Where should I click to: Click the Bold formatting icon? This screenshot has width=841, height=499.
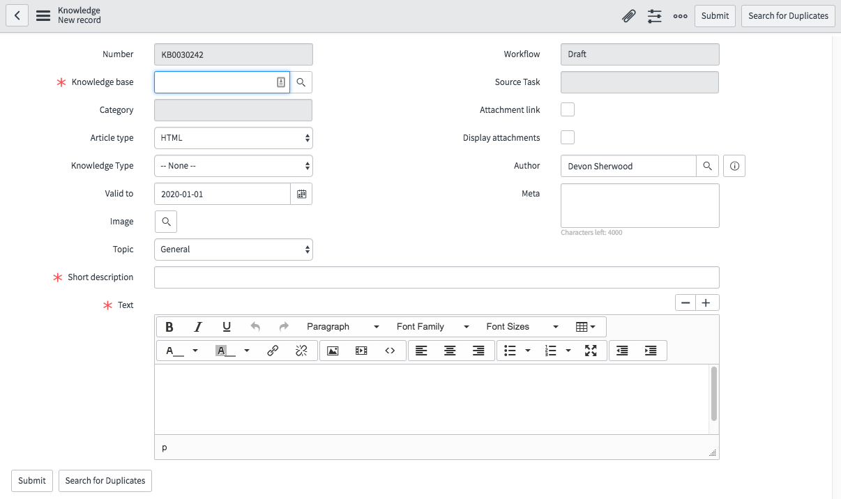169,327
